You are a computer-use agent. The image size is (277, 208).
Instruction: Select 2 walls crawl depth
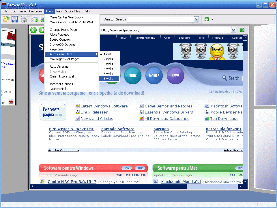click(x=109, y=59)
